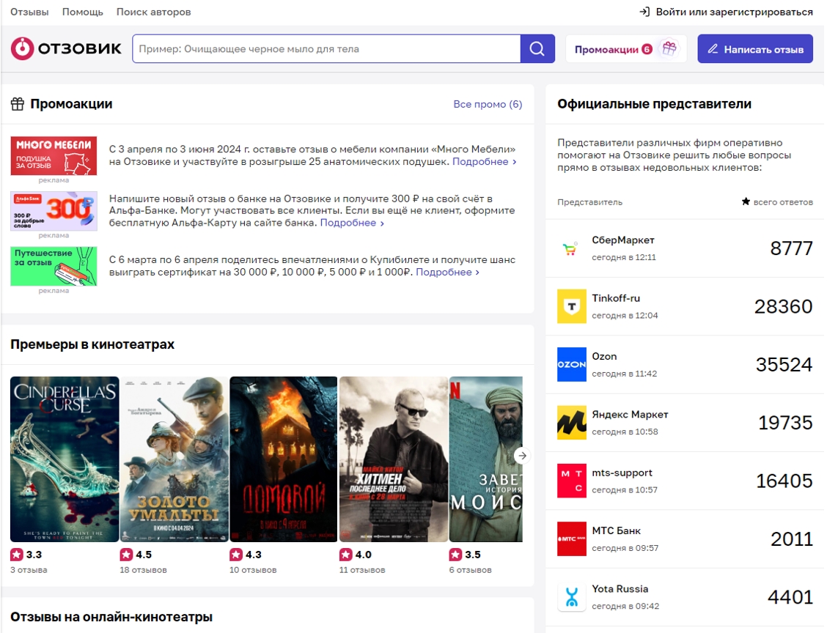Screen dimensions: 827x633
Task: Click Подробнее for Альфа-Банк promo
Action: tap(352, 223)
